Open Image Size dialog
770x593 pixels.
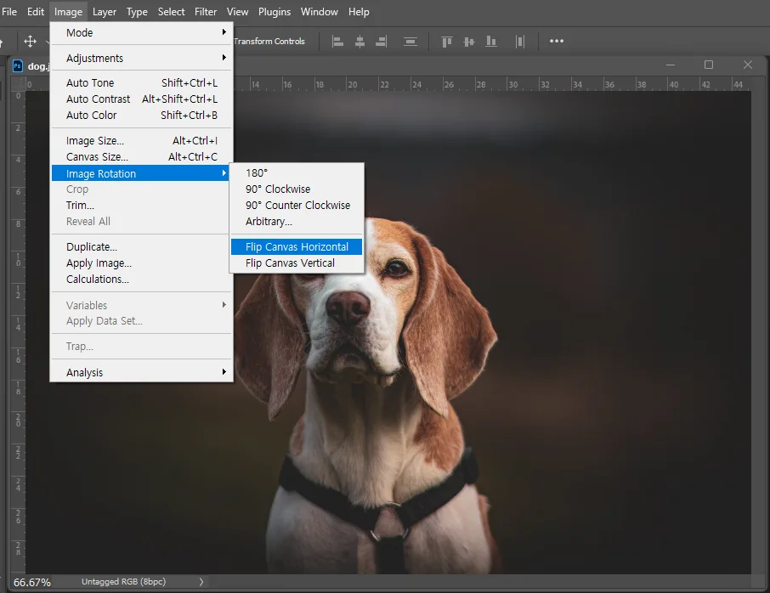[x=141, y=140]
